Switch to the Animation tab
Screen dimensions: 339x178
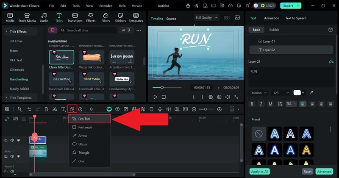click(272, 18)
